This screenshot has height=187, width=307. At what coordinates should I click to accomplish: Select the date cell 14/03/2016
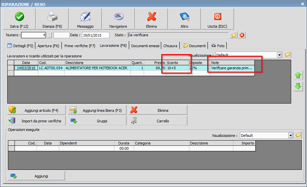(x=26, y=68)
